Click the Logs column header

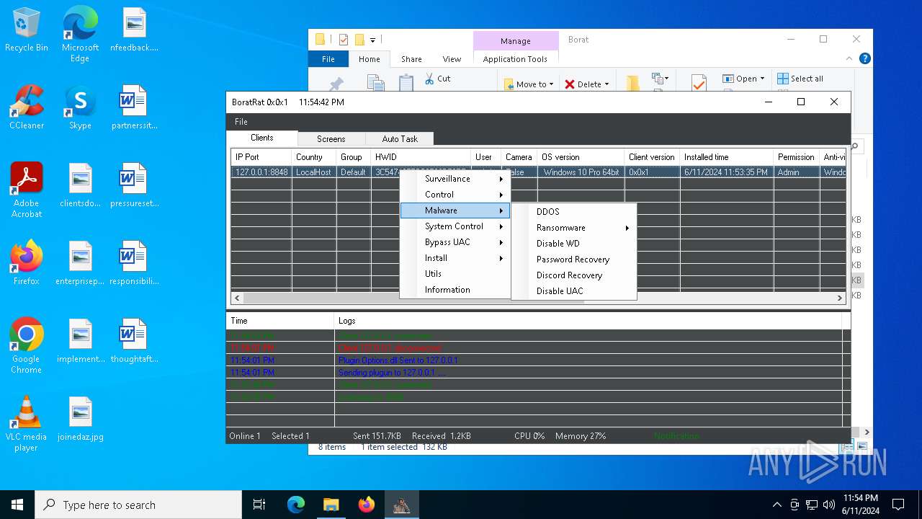click(x=588, y=321)
